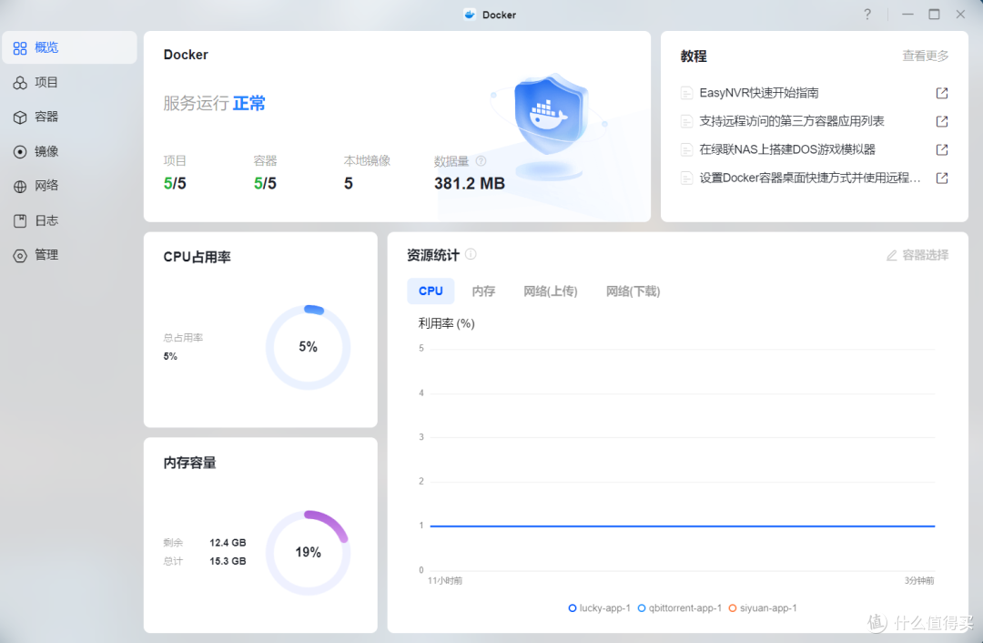Image resolution: width=983 pixels, height=643 pixels.
Task: Click document icon before EasyNVR tutorial
Action: click(x=686, y=93)
